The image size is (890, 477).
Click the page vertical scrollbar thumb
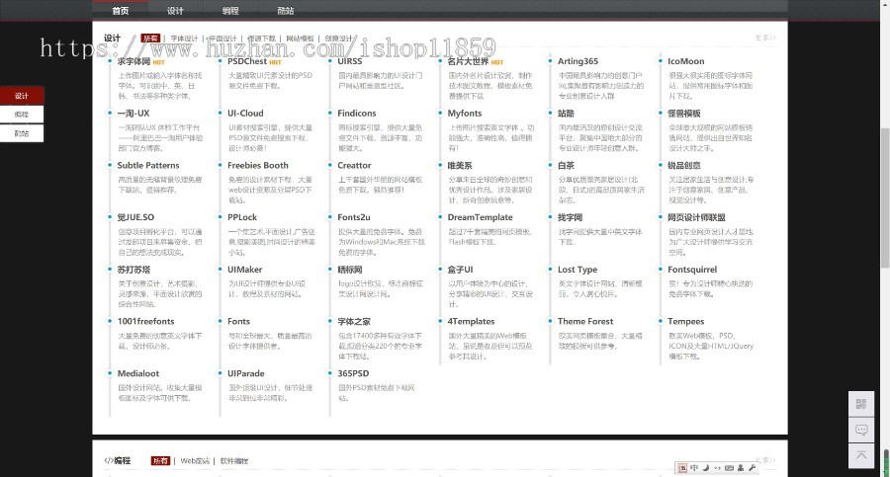click(x=885, y=198)
